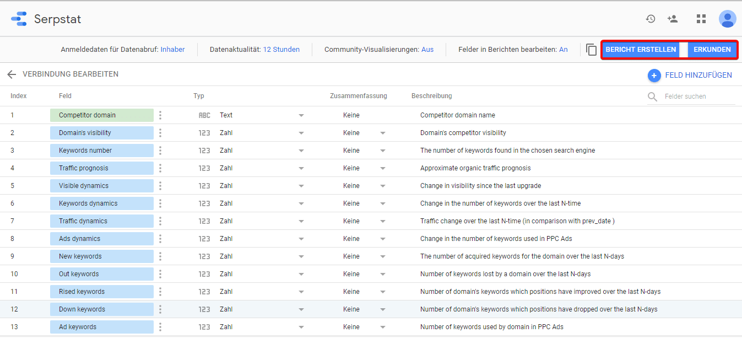Select the Rised keywords field chip
Screen dimensions: 742x338
click(x=102, y=292)
